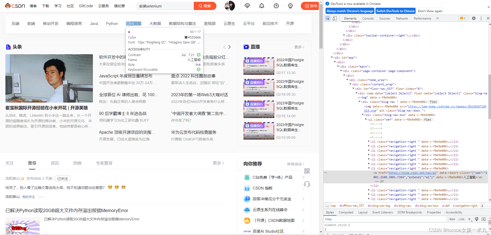Show more DevTools tabs via double chevron

[x=437, y=18]
